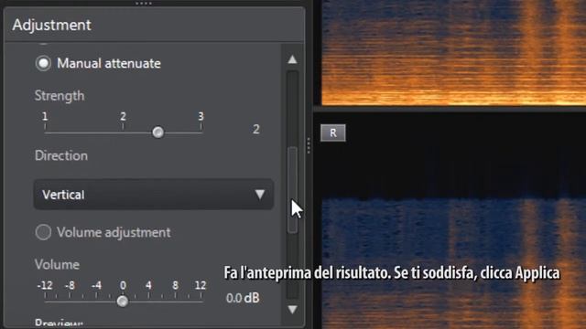Viewport: 586px width, 329px height.
Task: Click the Strength value 2 readout
Action: 256,130
